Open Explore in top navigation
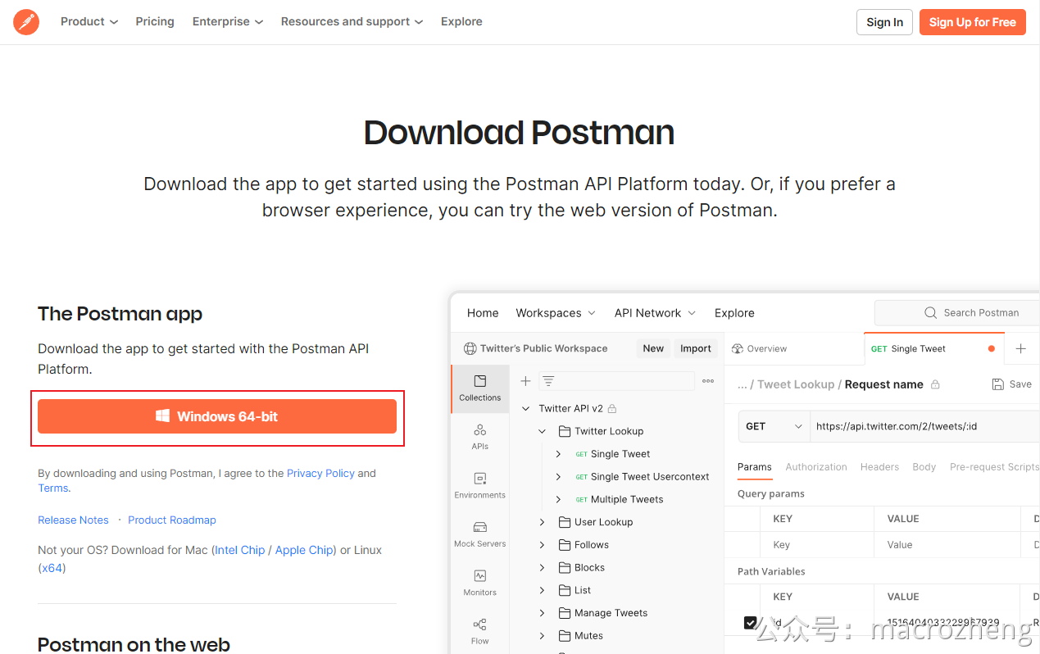This screenshot has height=654, width=1040. coord(461,21)
